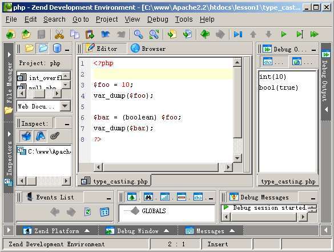Click the Step debug icon with bar
334x252 pixels.
[x=300, y=34]
